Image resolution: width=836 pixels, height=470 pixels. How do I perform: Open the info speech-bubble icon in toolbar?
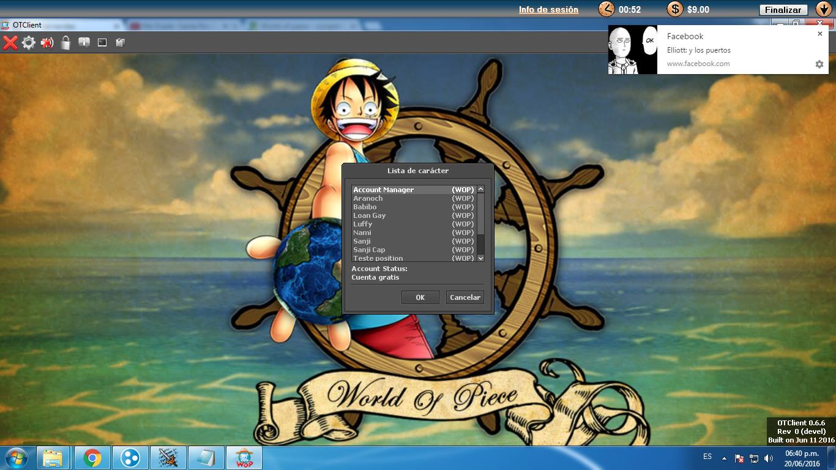84,42
